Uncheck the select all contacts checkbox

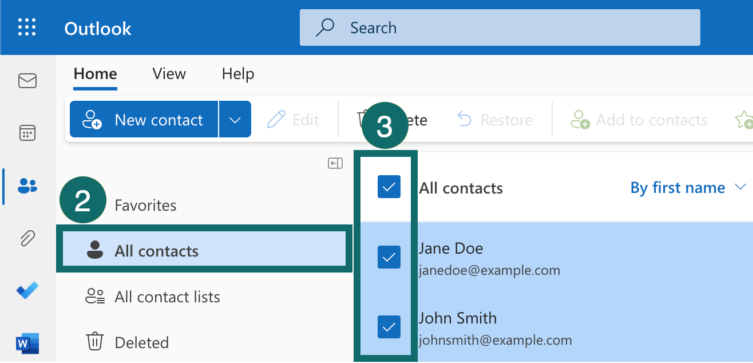pos(389,187)
